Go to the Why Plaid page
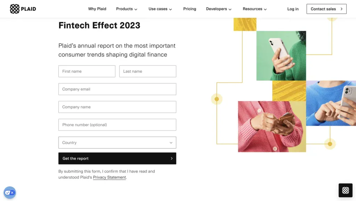The width and height of the screenshot is (356, 201). (97, 9)
